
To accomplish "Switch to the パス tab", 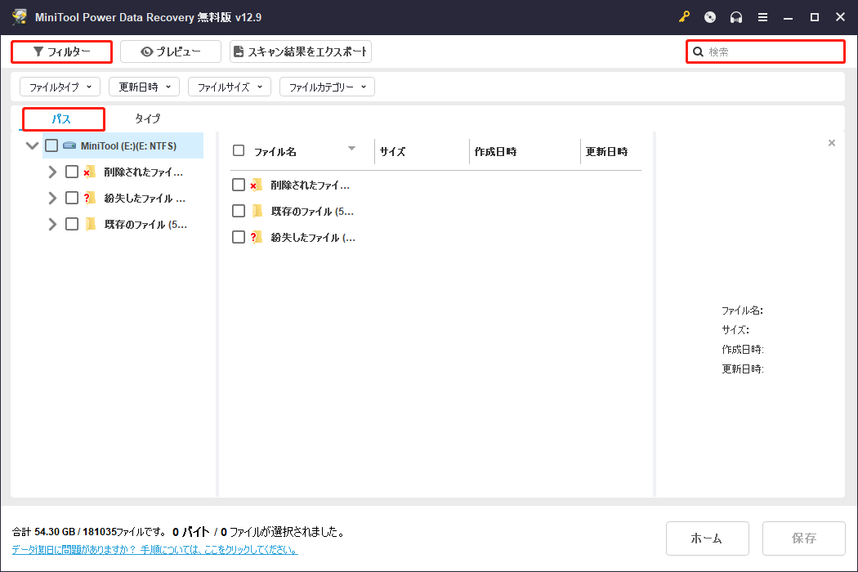I will click(x=62, y=118).
